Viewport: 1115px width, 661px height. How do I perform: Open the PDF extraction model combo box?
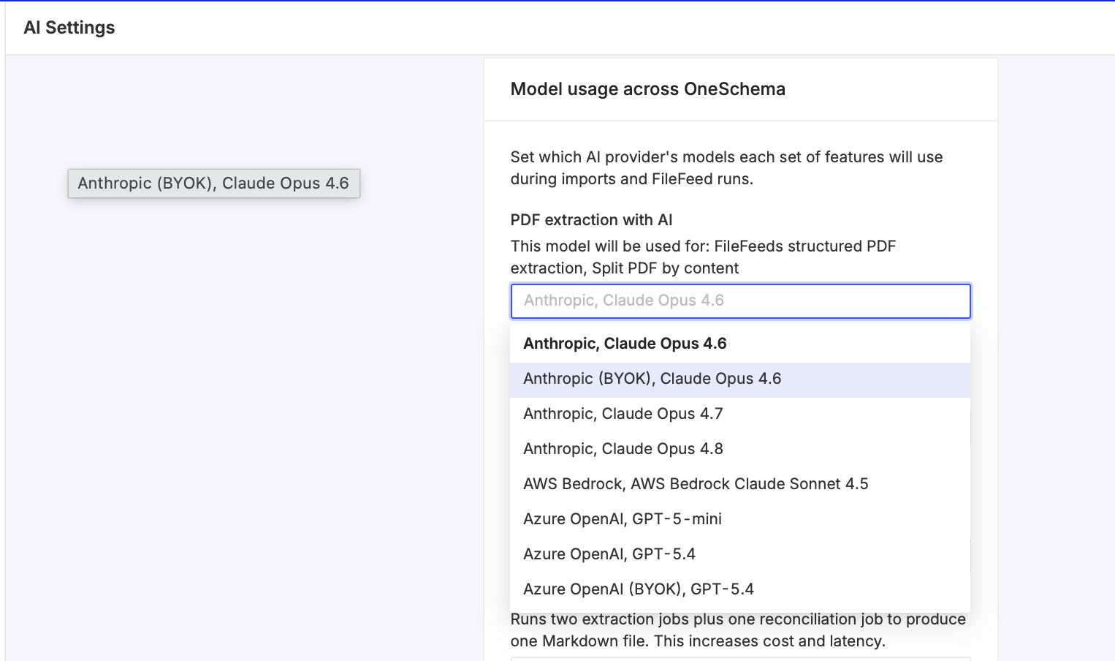pyautogui.click(x=740, y=301)
